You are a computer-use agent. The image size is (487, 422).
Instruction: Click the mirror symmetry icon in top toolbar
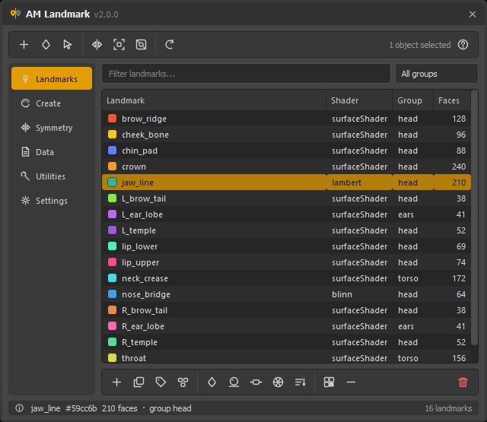[97, 45]
